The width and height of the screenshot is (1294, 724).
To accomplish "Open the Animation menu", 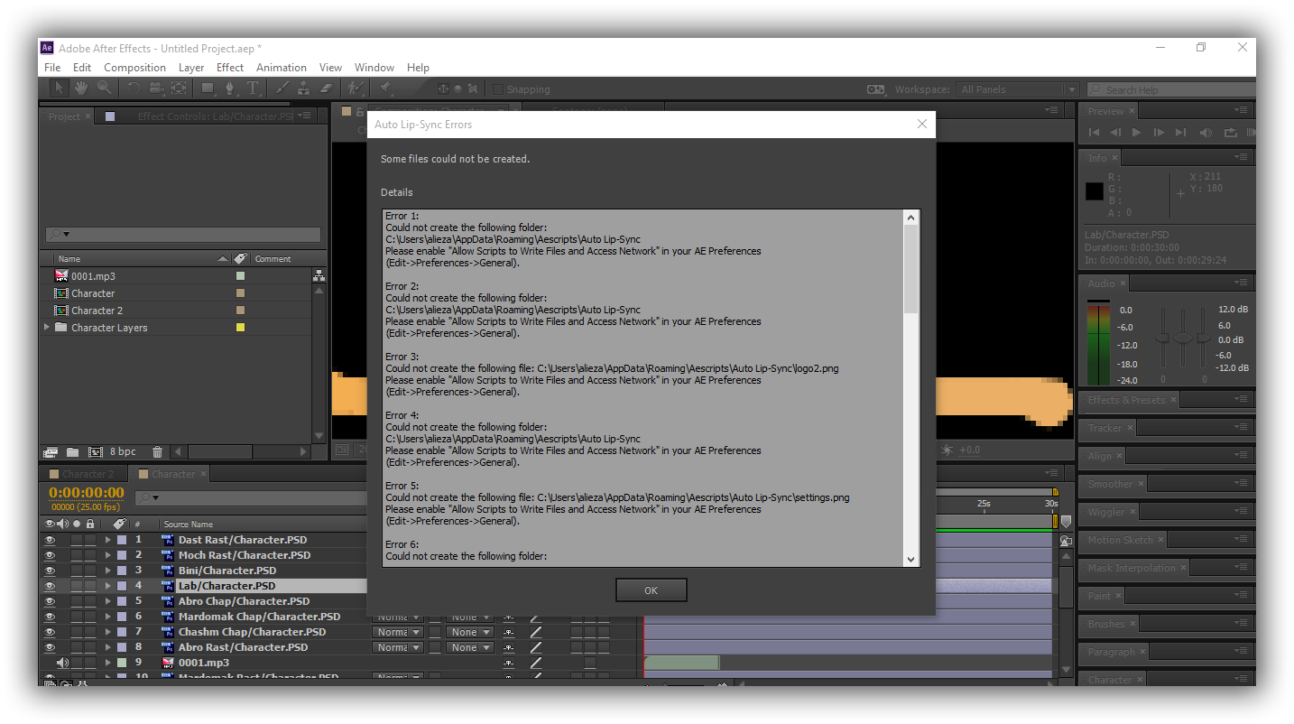I will (x=282, y=68).
